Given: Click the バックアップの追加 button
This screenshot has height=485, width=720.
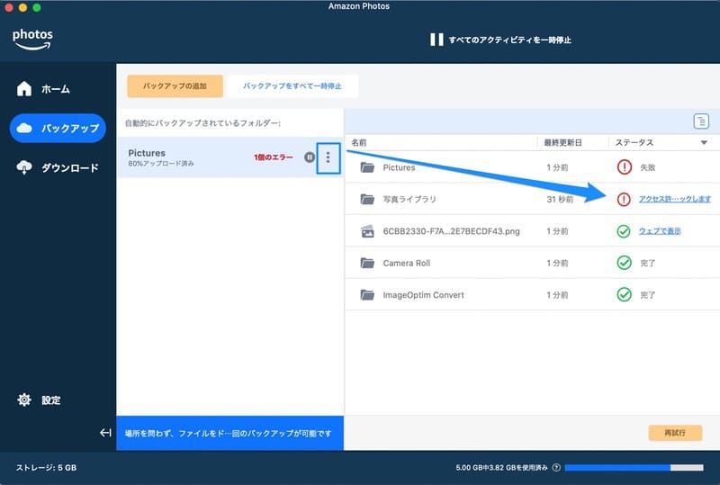Looking at the screenshot, I should pos(175,86).
